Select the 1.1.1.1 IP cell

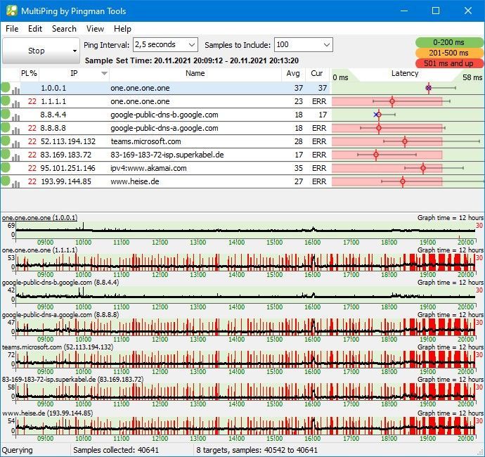coord(53,101)
